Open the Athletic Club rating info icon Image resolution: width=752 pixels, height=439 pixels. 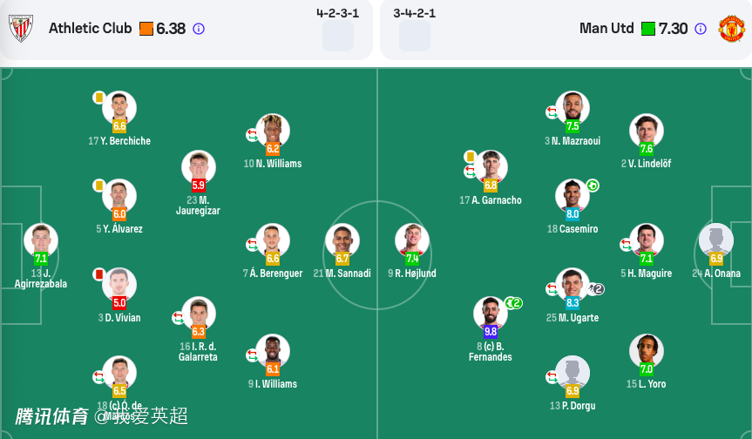[199, 29]
